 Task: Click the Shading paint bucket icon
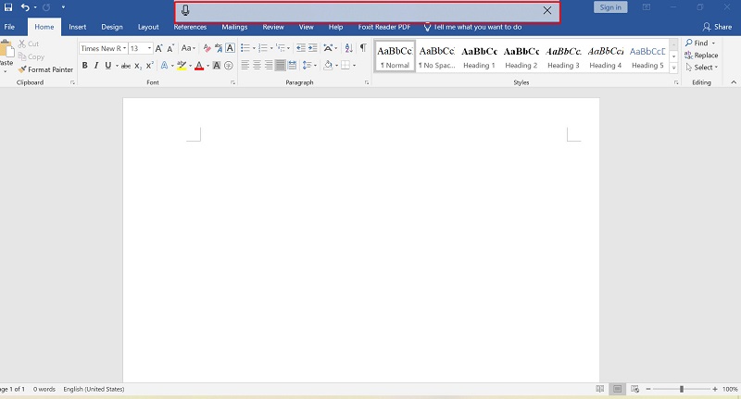tap(328, 65)
